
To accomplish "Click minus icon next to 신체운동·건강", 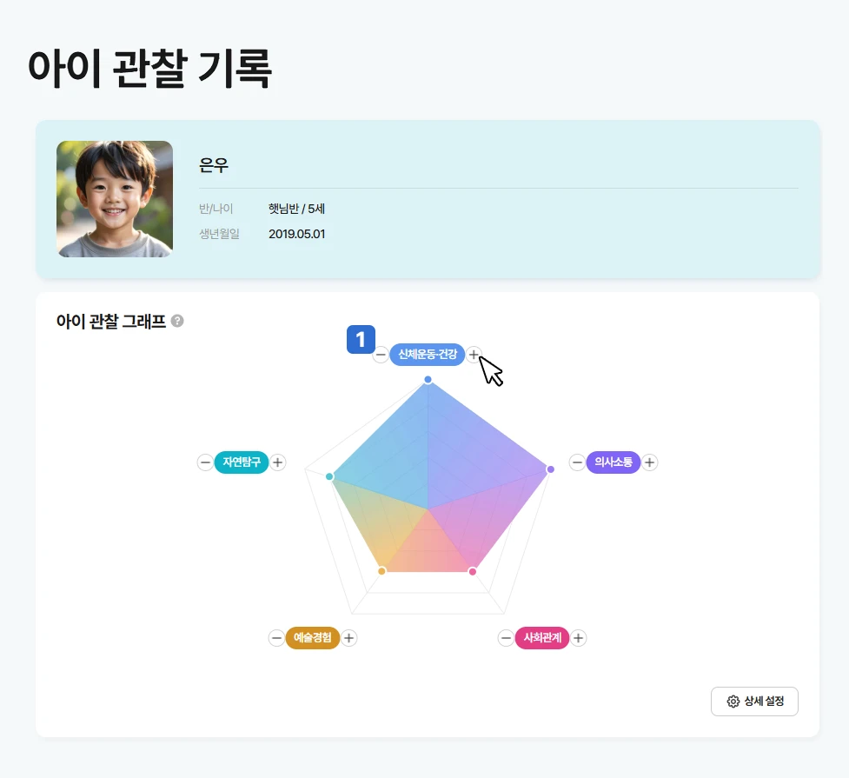I will [x=381, y=355].
